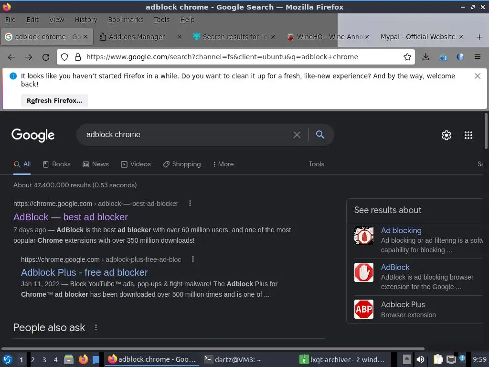Filter results by Shopping

[x=182, y=164]
